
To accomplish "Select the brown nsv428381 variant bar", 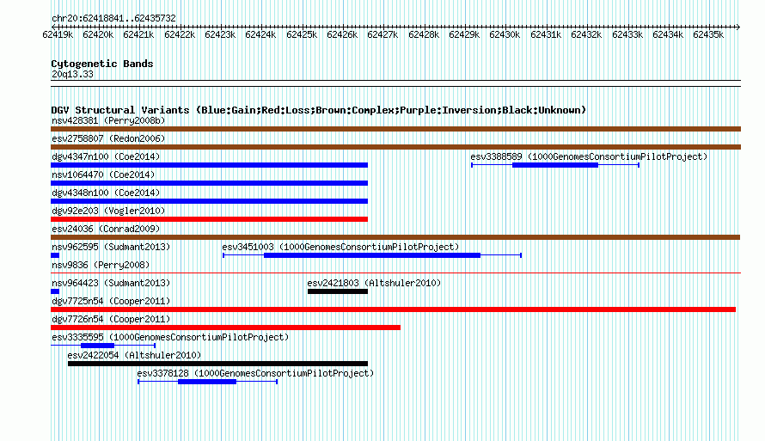I will coord(395,129).
